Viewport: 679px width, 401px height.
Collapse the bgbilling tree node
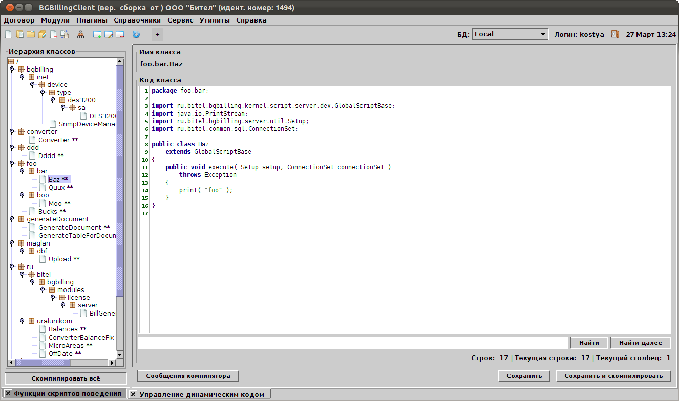click(12, 69)
